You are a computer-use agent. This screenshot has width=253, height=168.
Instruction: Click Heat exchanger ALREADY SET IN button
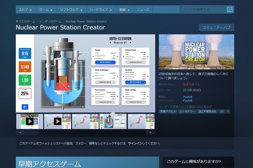click(x=105, y=82)
